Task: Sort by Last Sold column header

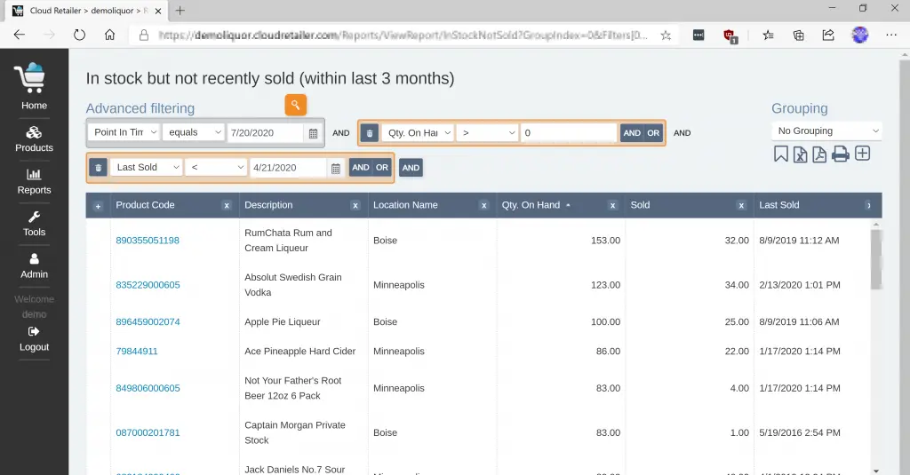Action: [778, 205]
